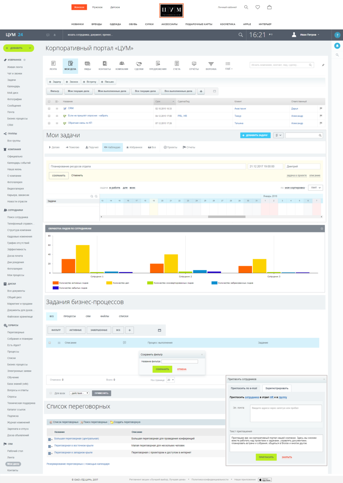Click the Счета invoice icon
The image size is (343, 483).
[176, 64]
